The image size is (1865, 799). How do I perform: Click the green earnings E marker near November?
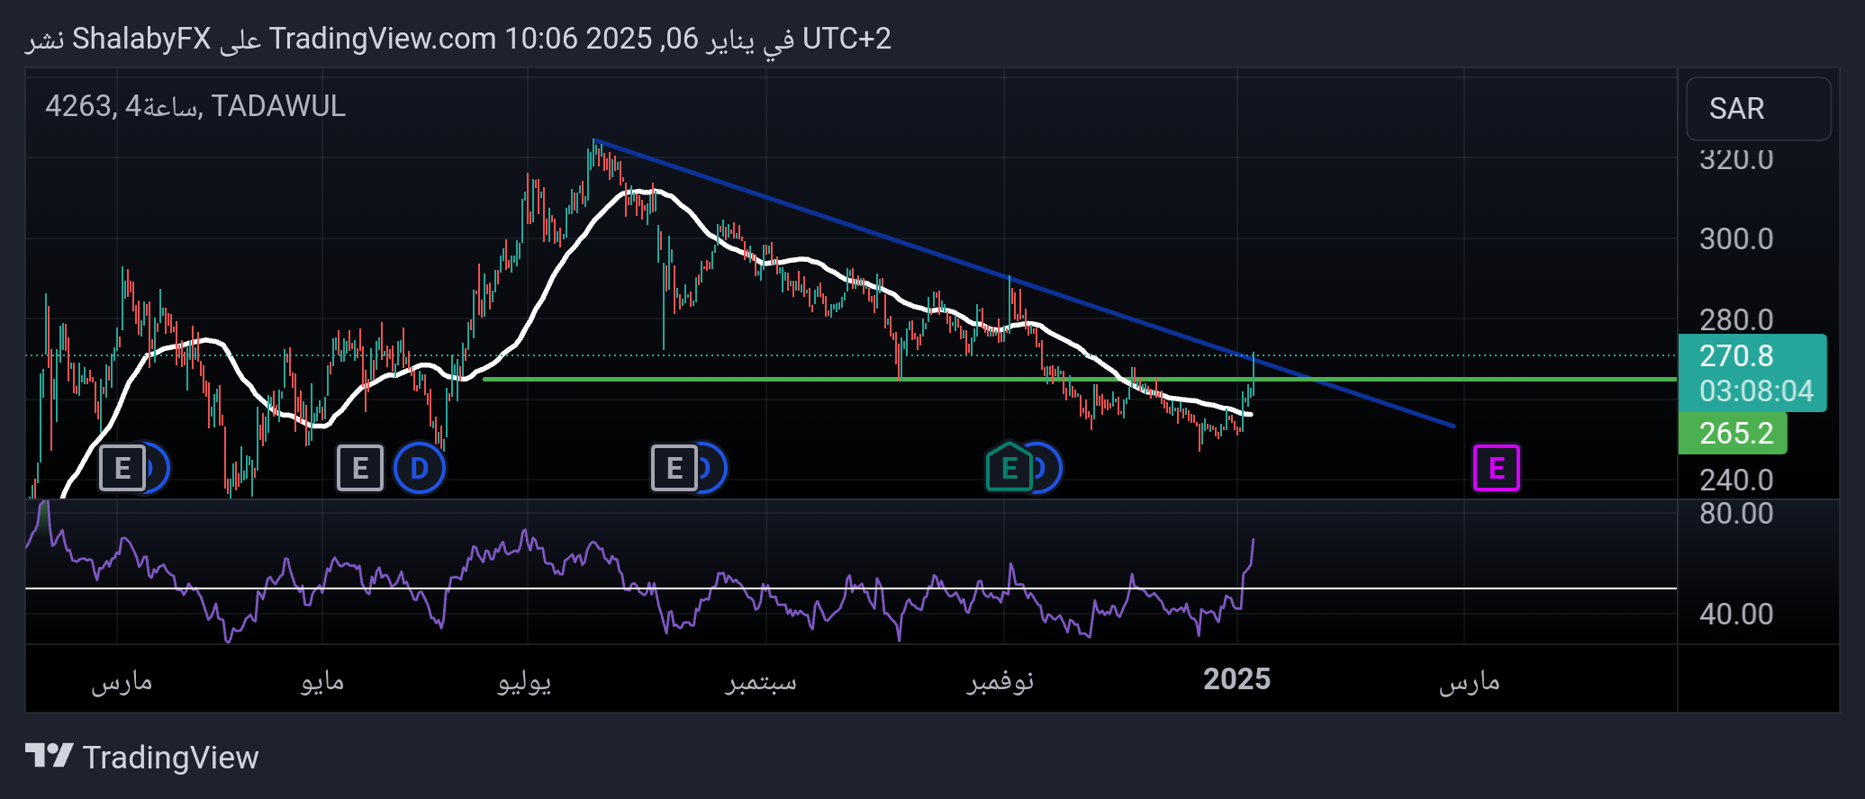point(1009,468)
